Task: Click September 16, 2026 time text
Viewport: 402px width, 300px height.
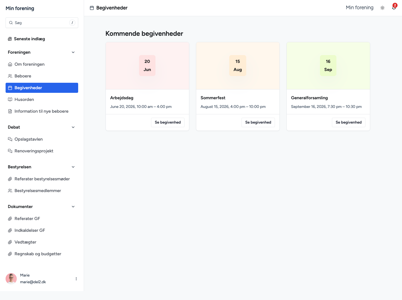Action: pyautogui.click(x=326, y=107)
